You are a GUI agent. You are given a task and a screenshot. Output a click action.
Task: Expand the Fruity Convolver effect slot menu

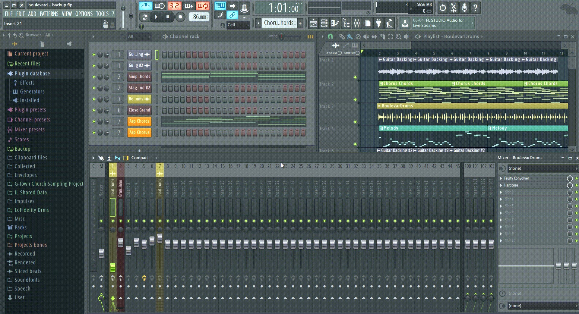point(501,178)
